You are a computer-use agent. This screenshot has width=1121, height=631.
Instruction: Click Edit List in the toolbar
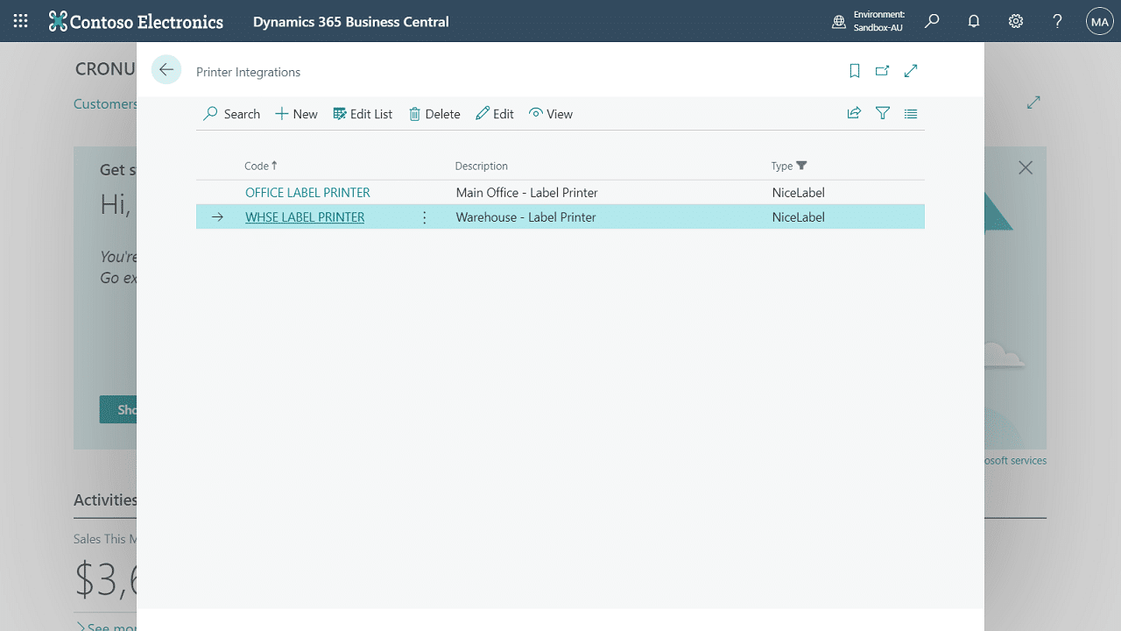pos(363,114)
